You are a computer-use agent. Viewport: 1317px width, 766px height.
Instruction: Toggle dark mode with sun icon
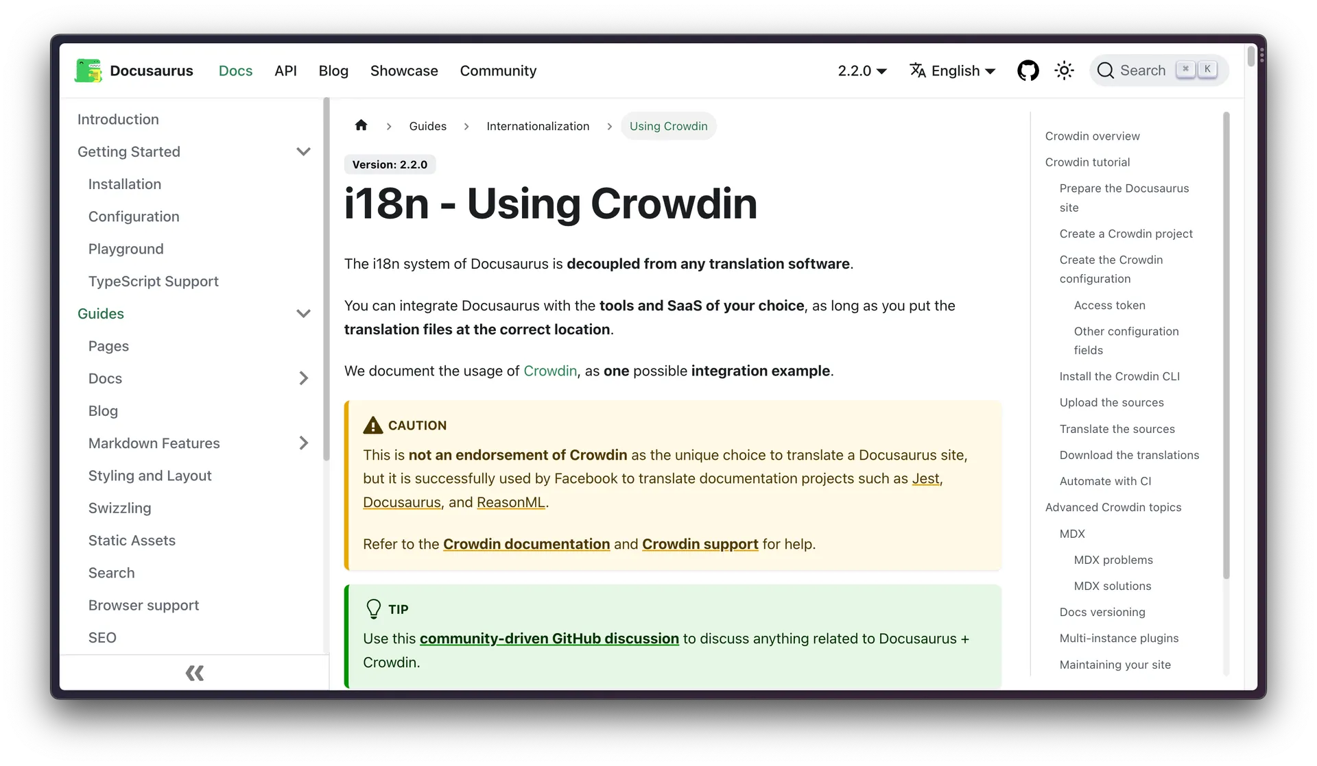pos(1064,71)
